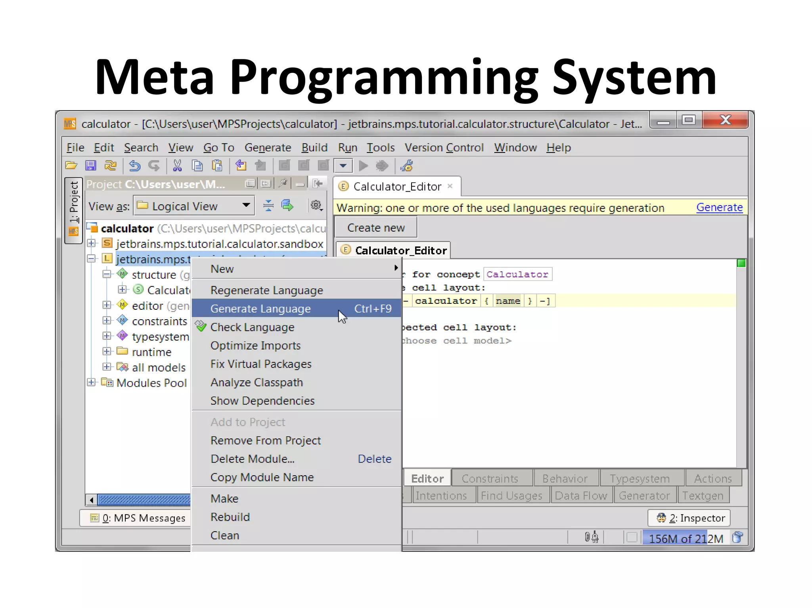Click the Forward navigation toolbar icon
The width and height of the screenshot is (812, 608).
[x=260, y=165]
